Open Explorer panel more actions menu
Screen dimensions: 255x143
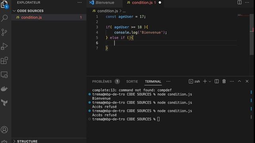click(x=80, y=3)
